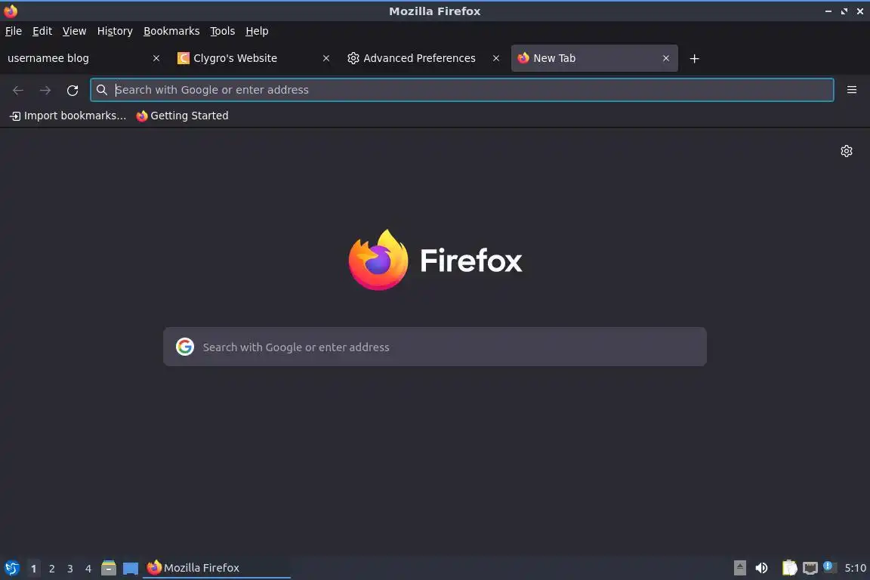Maximize the Mozilla Firefox window
The height and width of the screenshot is (580, 870).
coord(844,11)
